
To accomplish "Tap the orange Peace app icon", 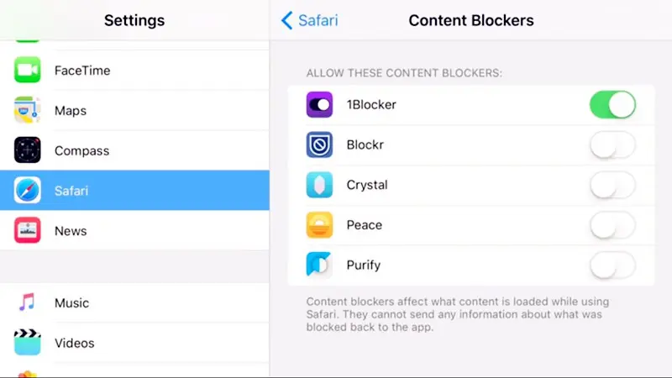I will click(x=319, y=224).
